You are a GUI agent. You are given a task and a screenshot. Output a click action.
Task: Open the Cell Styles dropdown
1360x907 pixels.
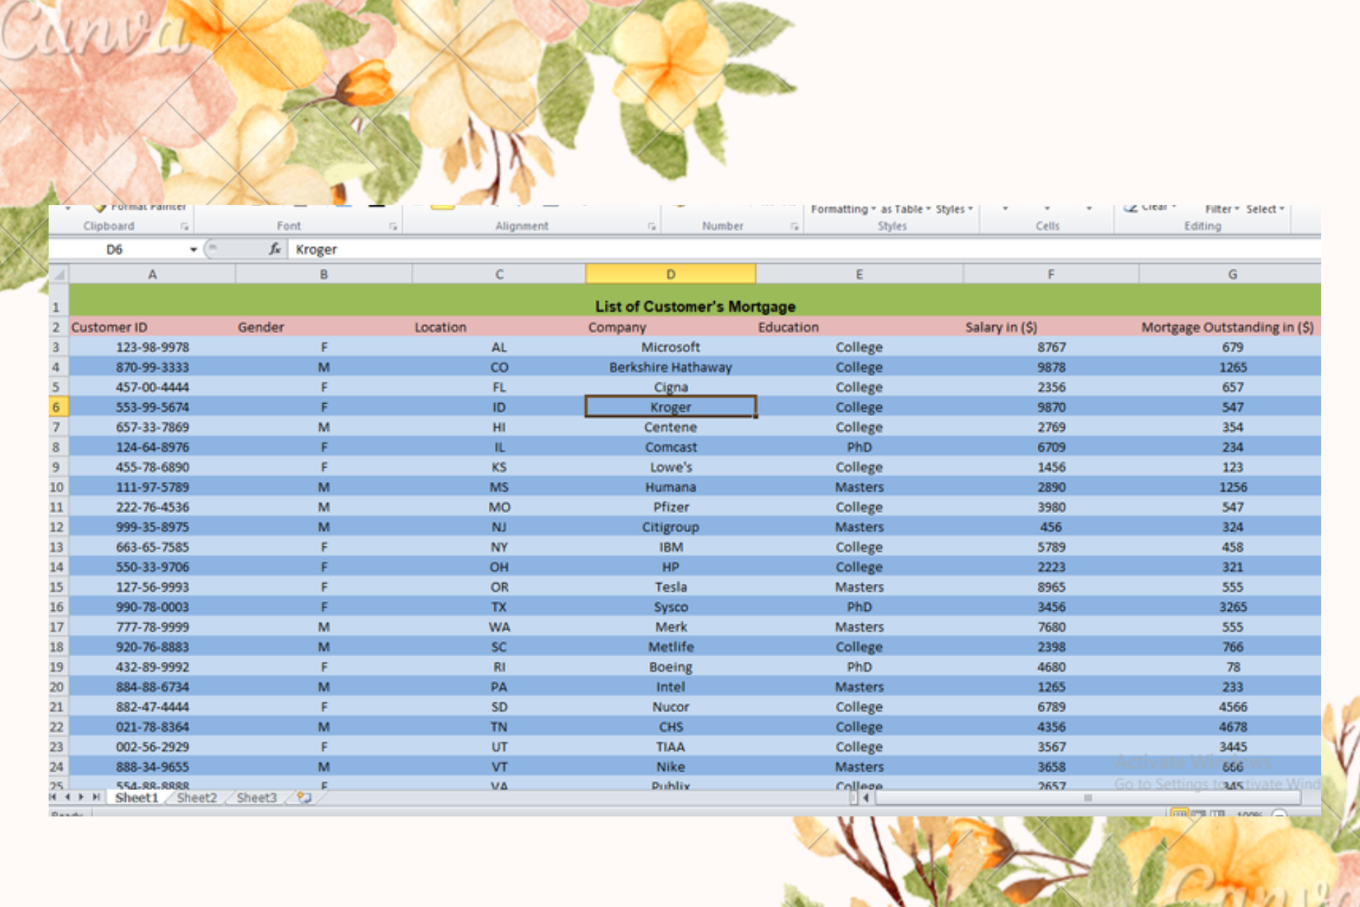pyautogui.click(x=954, y=210)
